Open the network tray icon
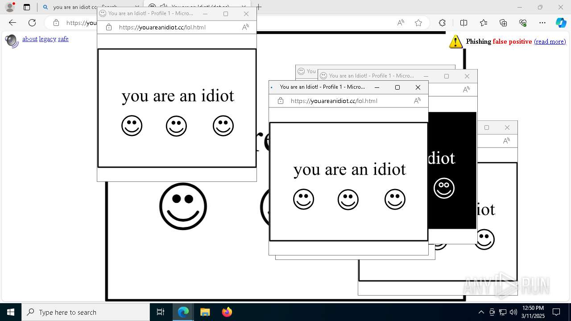Screen dimensions: 571x321 click(x=503, y=312)
